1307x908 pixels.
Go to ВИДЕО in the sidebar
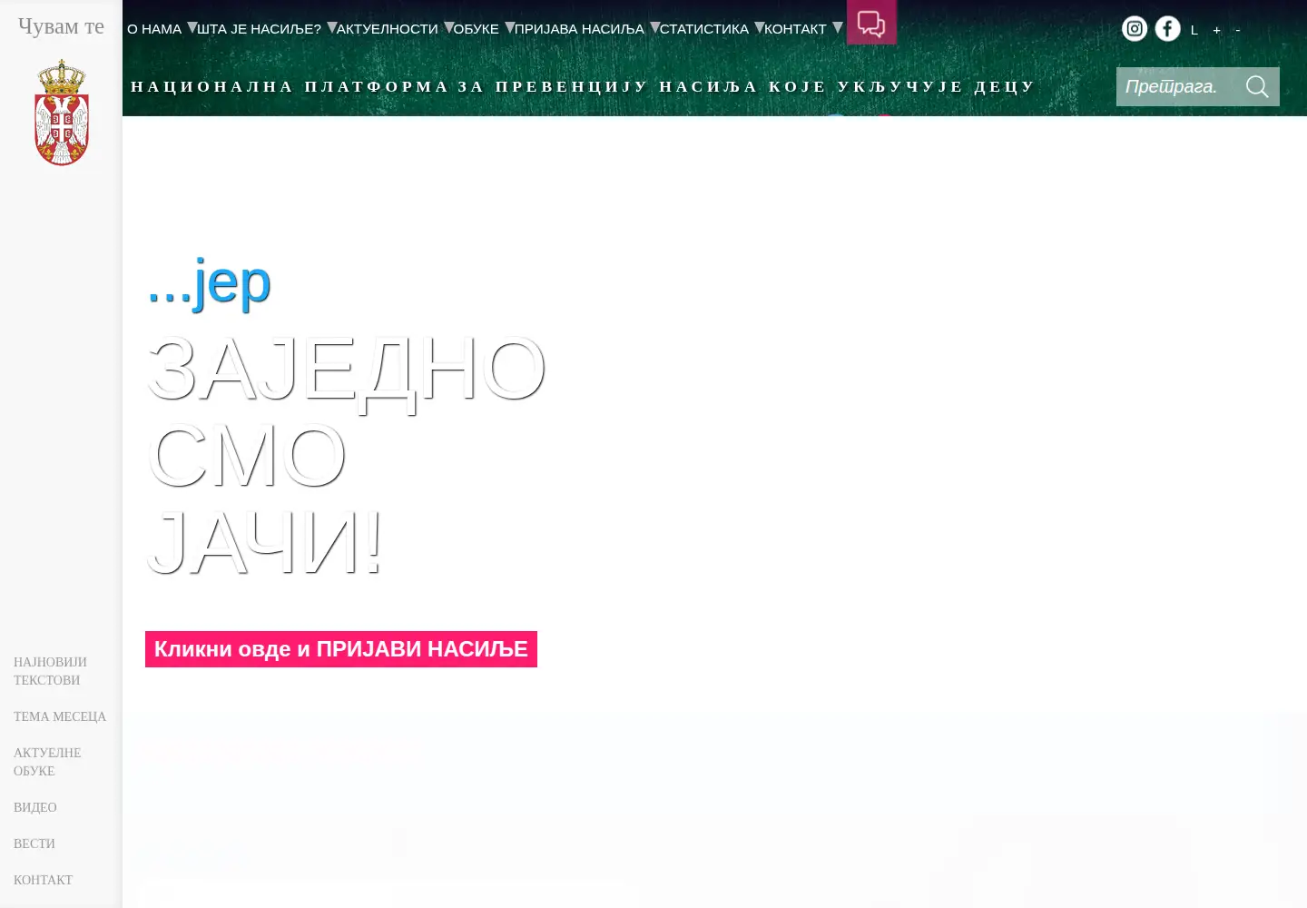(35, 807)
